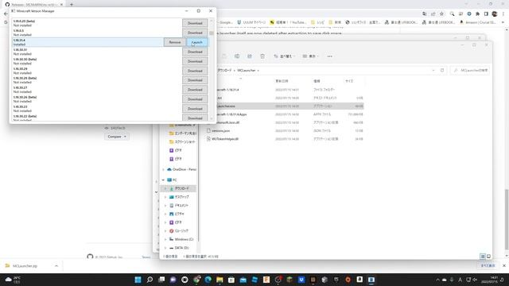Select the Newtonsoft.Json.dll file
509x286 pixels.
[x=225, y=122]
